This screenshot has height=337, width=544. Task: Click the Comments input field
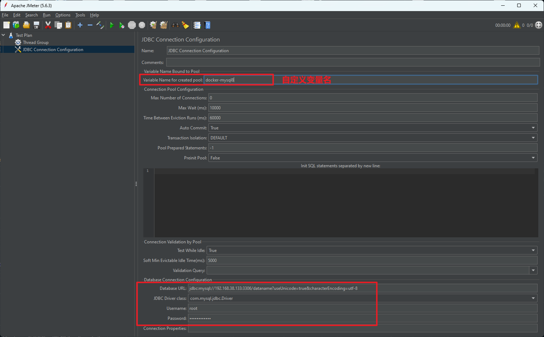353,62
